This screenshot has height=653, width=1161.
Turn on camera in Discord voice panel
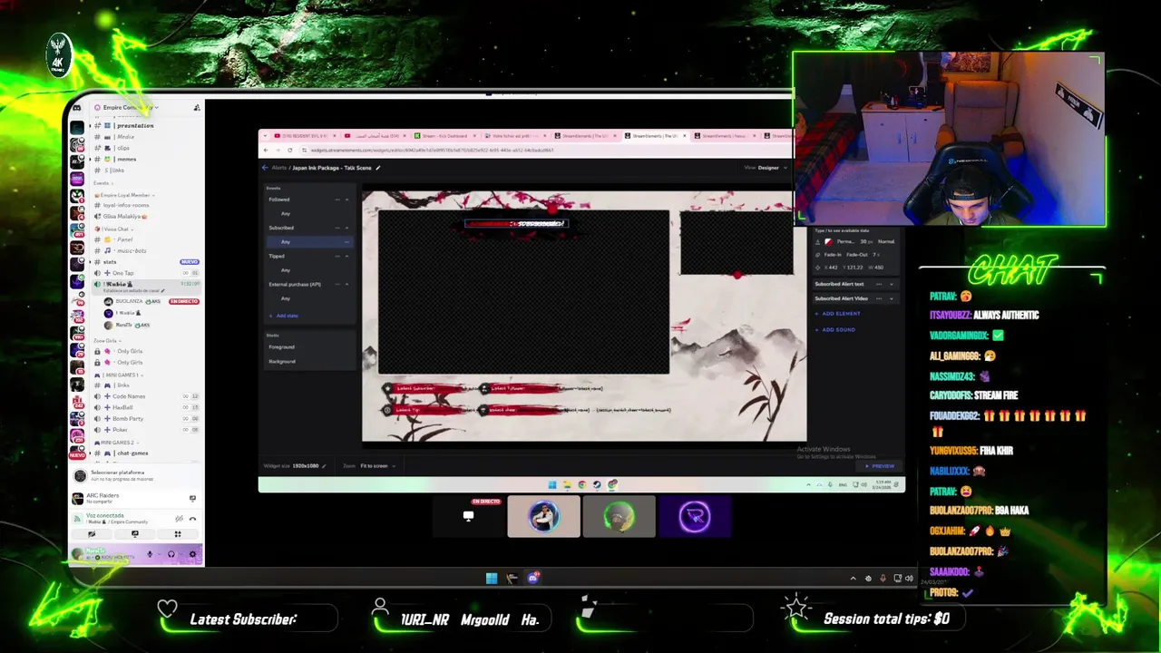click(92, 534)
